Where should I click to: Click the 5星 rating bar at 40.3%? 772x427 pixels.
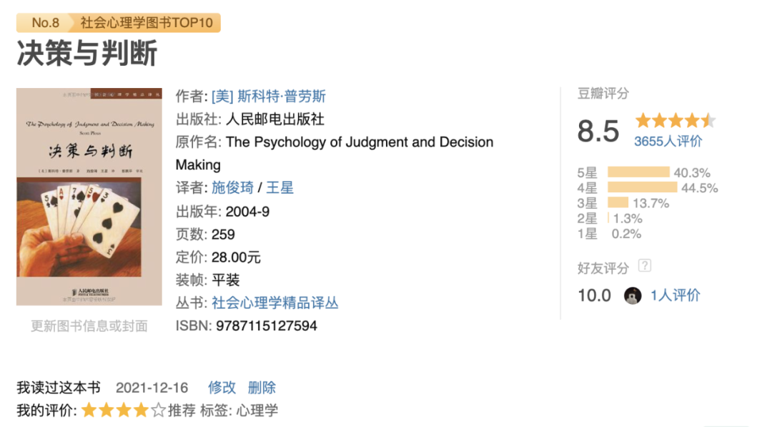click(638, 172)
